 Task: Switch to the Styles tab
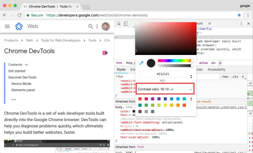pyautogui.click(x=121, y=70)
